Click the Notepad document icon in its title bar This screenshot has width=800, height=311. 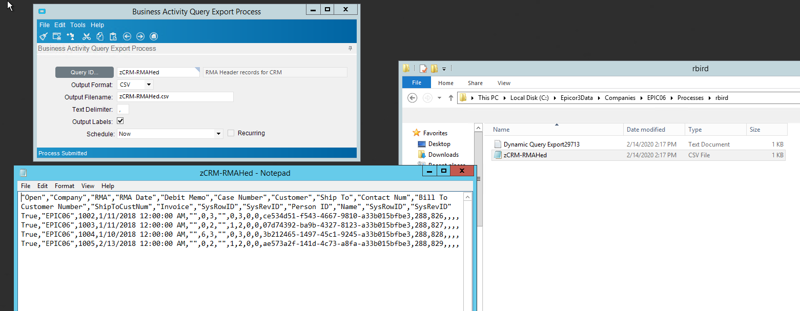click(x=23, y=173)
